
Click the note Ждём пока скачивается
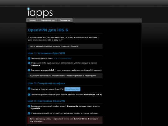tap(65, 76)
